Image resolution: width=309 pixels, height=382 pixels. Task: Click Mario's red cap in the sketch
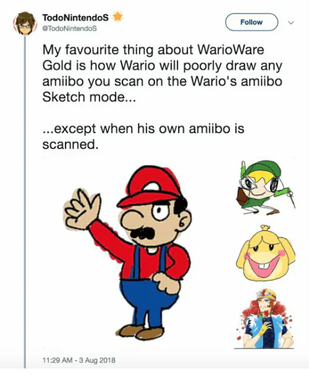tap(150, 188)
